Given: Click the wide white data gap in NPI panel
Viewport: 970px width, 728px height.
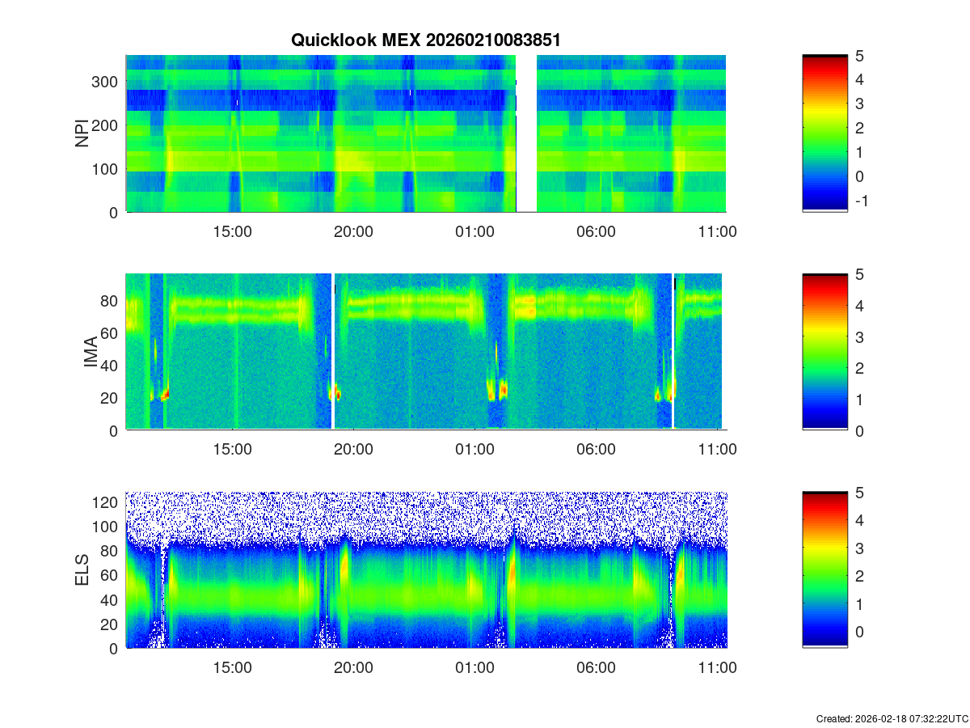Looking at the screenshot, I should coord(526,133).
